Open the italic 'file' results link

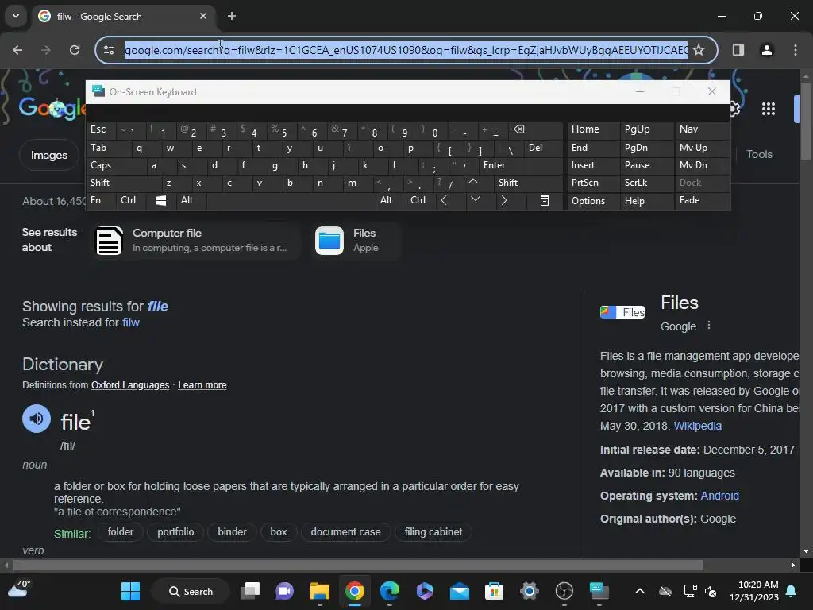tap(158, 307)
